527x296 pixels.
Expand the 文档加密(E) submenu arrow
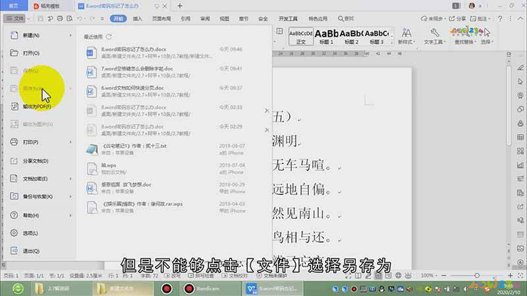tap(70, 178)
